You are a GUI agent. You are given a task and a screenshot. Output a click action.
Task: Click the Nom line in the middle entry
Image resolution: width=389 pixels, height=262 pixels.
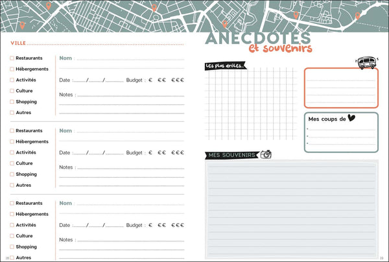[130, 132]
